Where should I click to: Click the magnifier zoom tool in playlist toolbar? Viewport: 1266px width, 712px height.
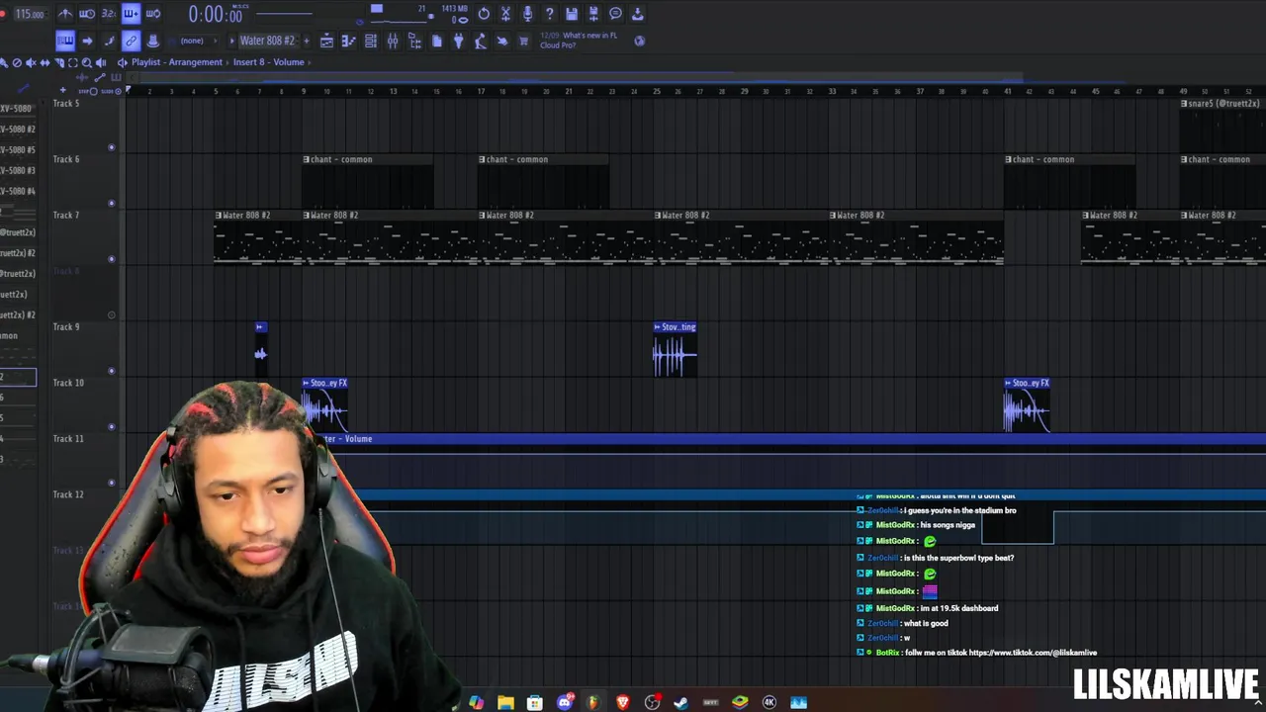[86, 62]
